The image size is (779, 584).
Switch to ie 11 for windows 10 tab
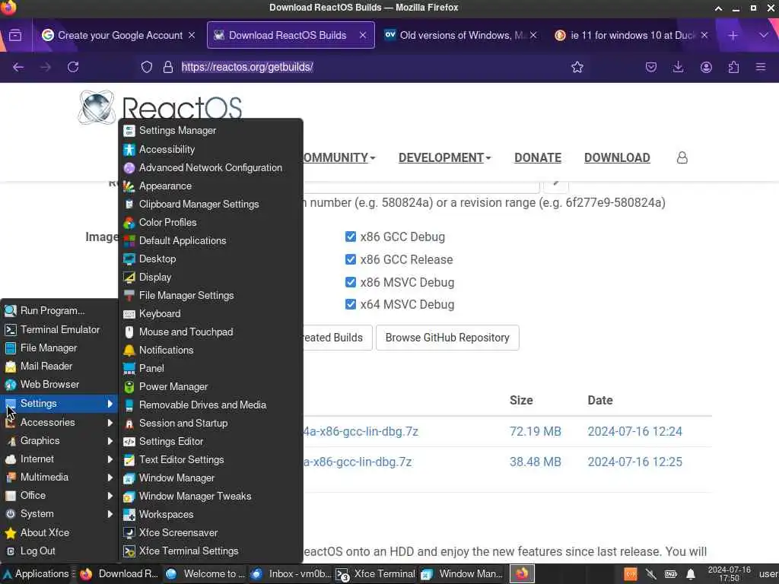point(632,35)
